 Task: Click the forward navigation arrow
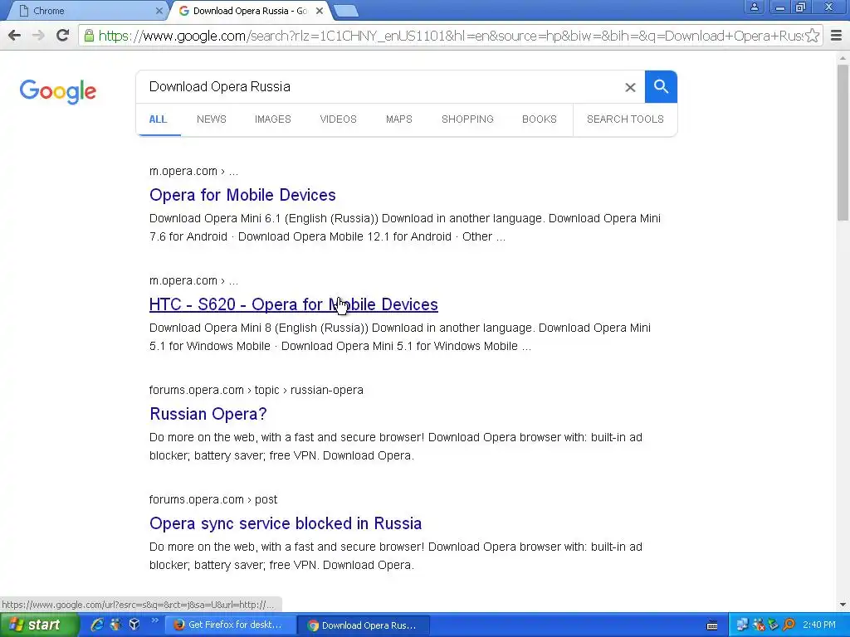38,36
